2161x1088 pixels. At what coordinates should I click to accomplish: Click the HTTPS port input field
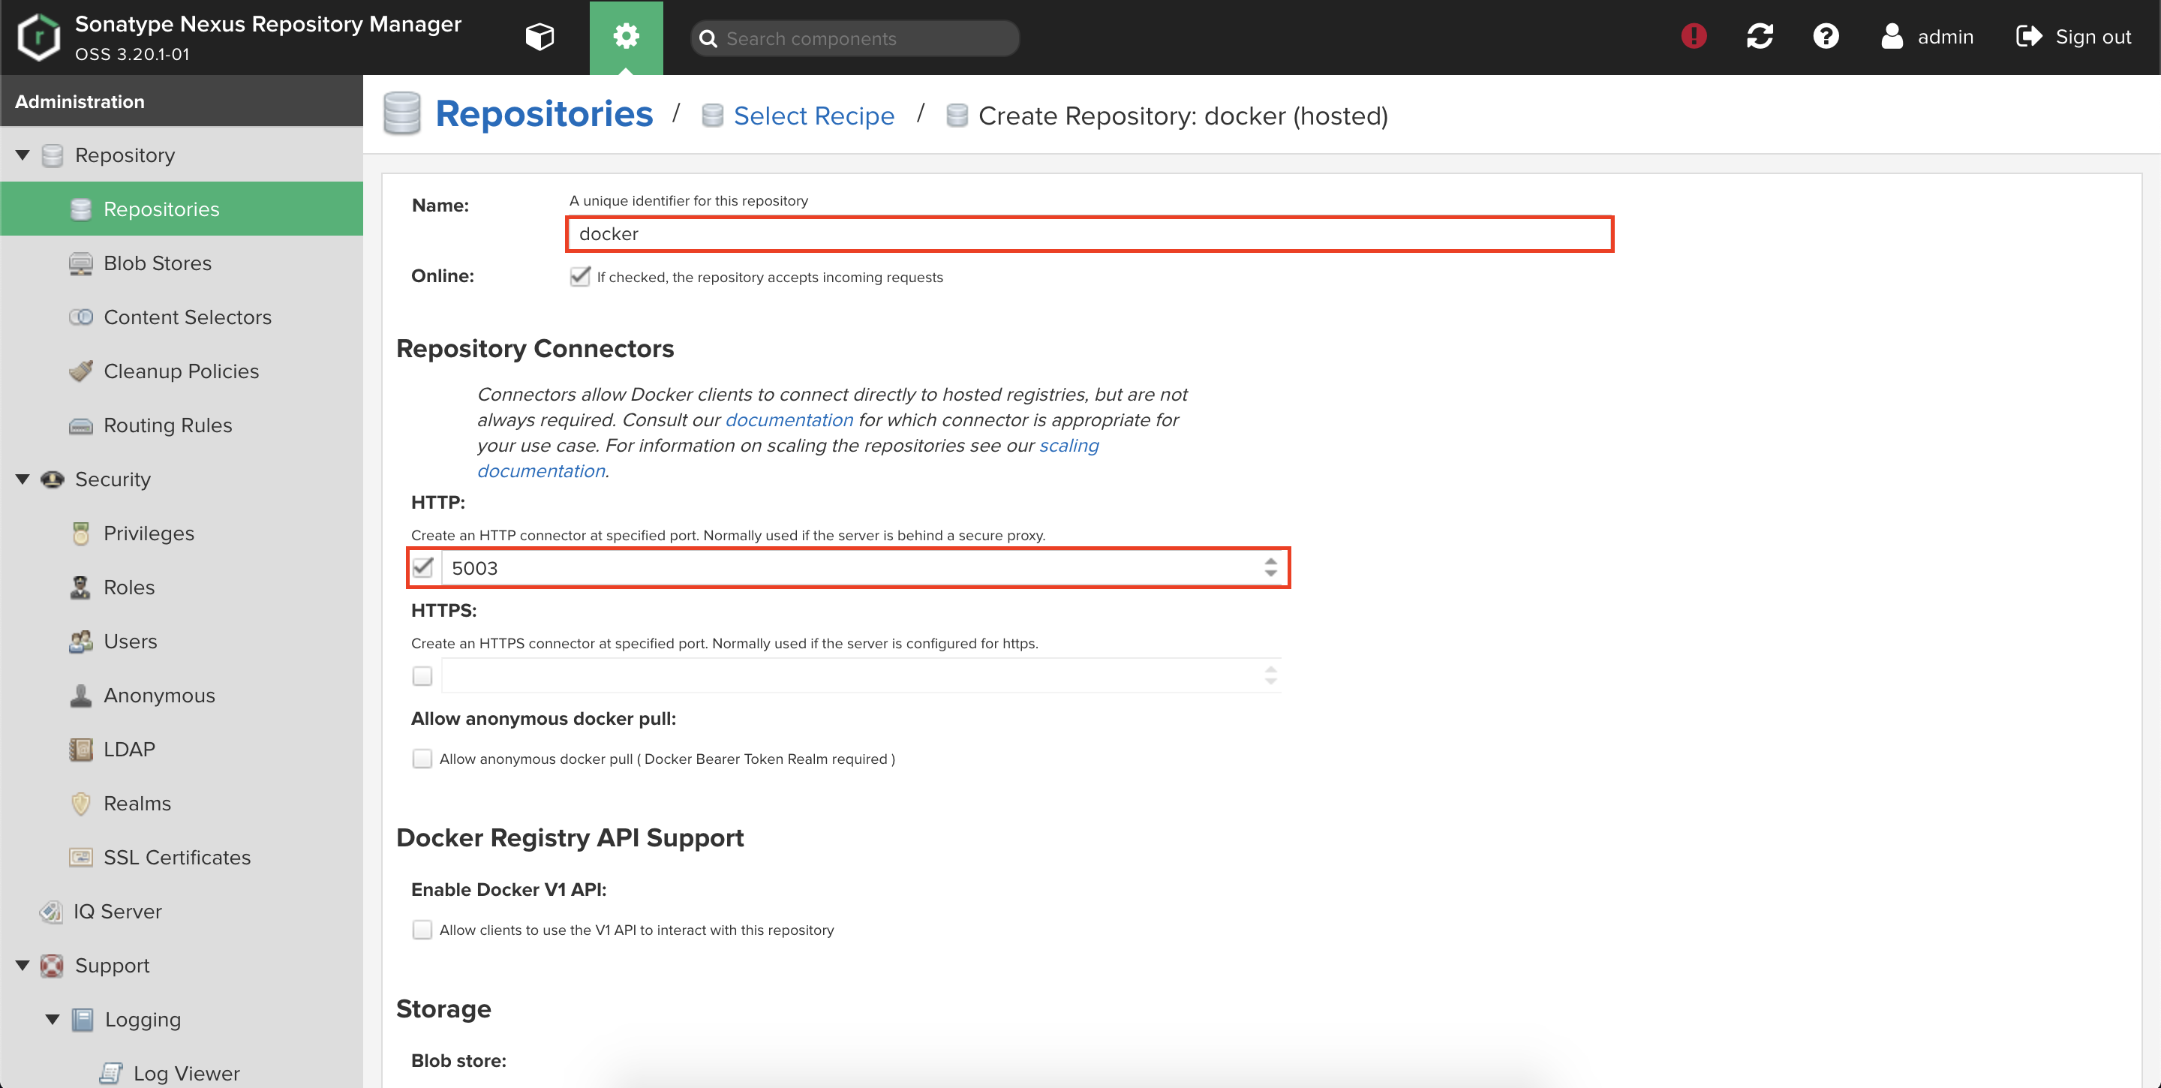pyautogui.click(x=851, y=676)
